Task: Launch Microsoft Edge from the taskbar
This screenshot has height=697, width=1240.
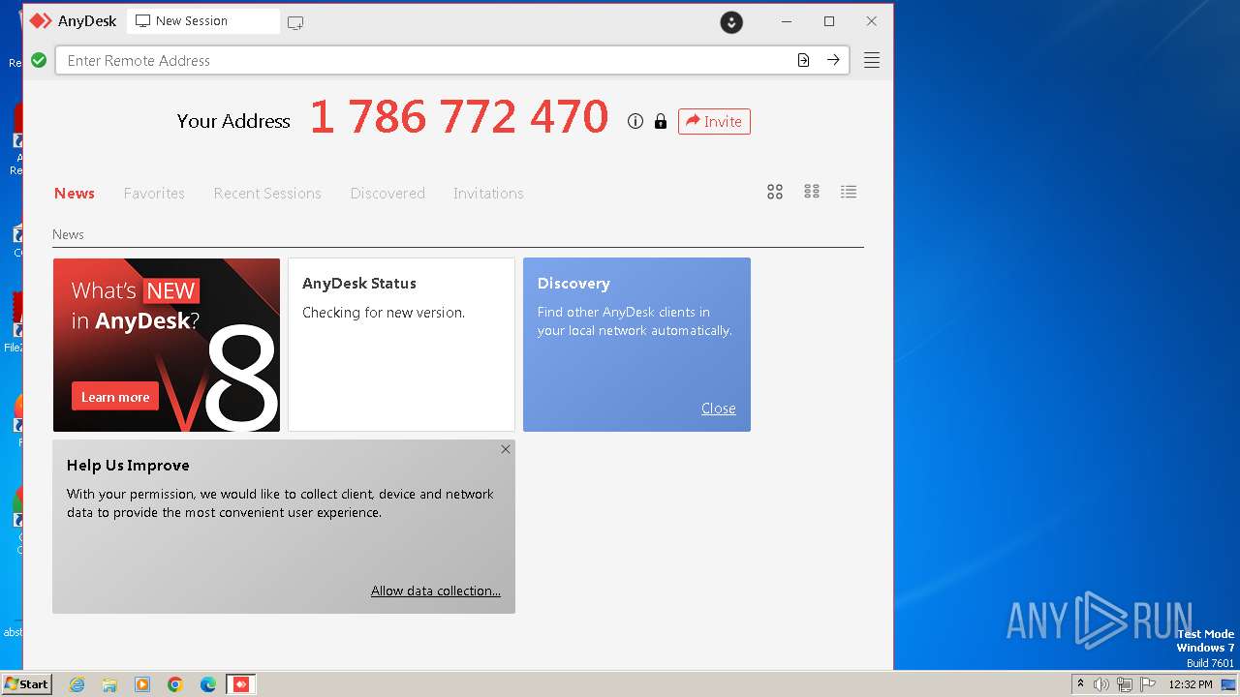Action: coord(208,684)
